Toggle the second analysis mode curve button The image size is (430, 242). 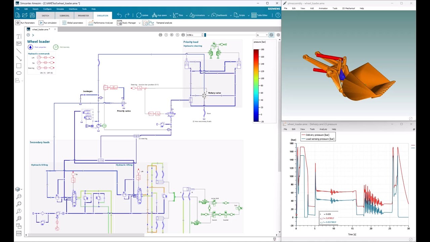point(152,23)
